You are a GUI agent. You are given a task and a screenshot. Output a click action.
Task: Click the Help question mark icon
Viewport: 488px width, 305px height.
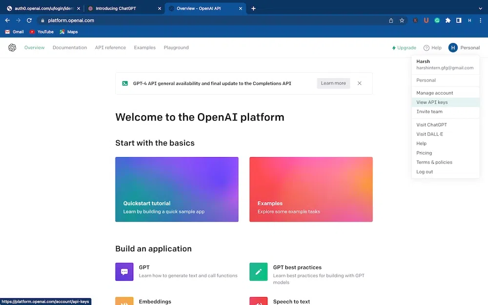tap(427, 48)
